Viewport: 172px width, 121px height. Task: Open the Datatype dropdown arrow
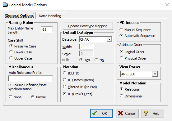(109, 39)
